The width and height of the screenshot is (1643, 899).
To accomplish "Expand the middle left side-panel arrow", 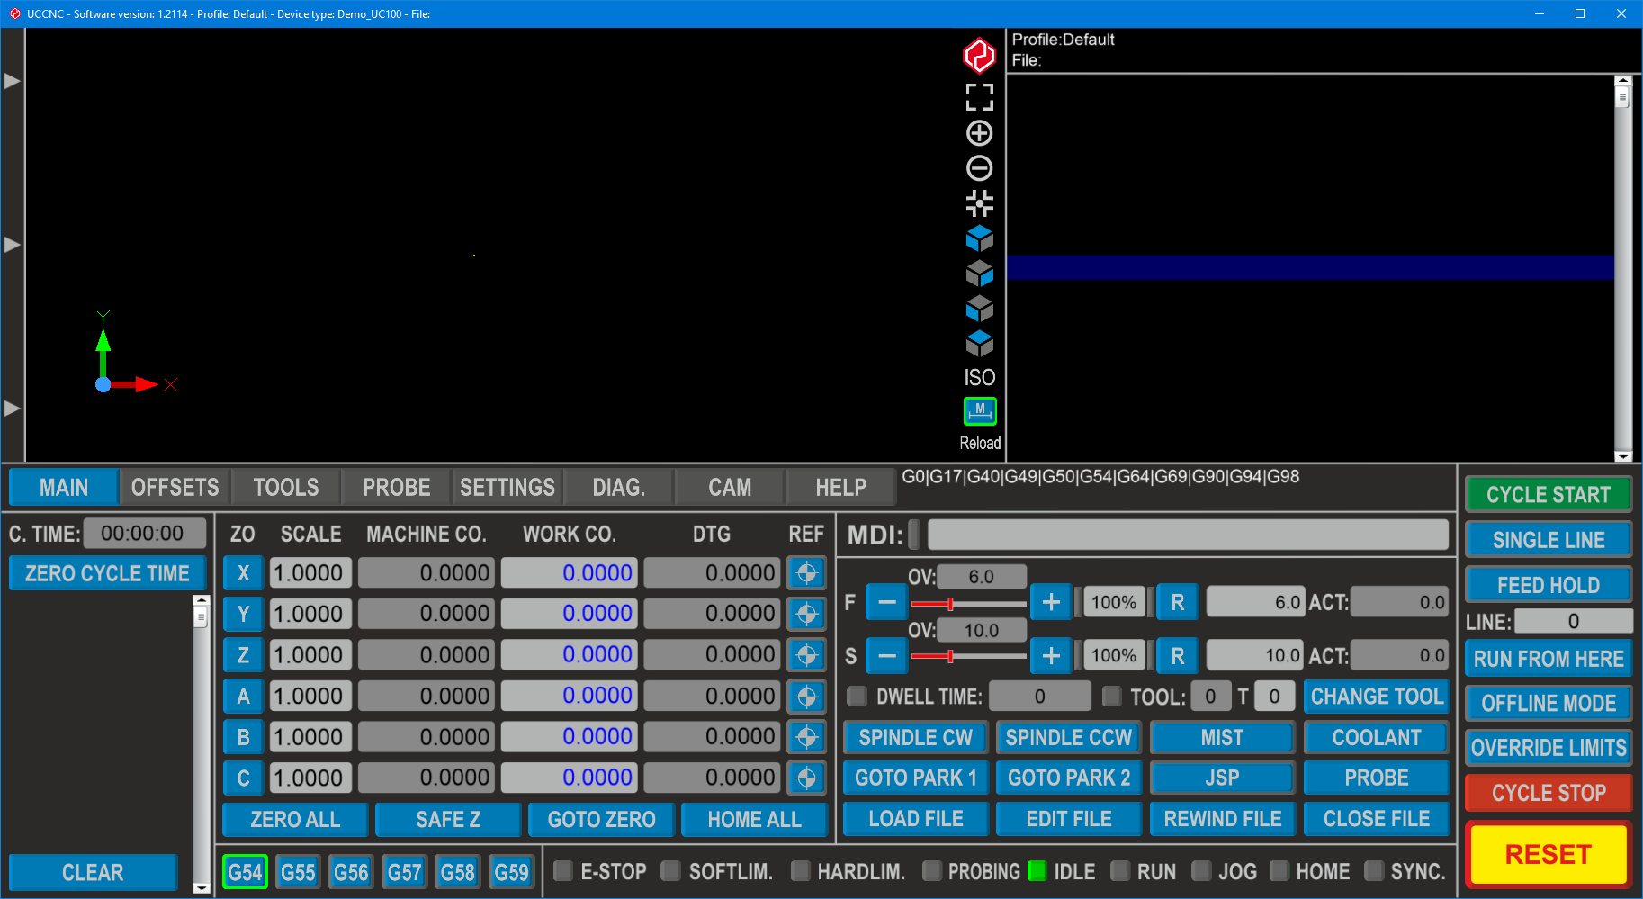I will click(12, 245).
